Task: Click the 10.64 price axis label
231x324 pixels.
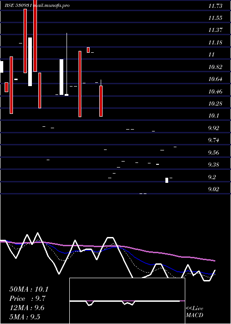Action: pyautogui.click(x=215, y=79)
